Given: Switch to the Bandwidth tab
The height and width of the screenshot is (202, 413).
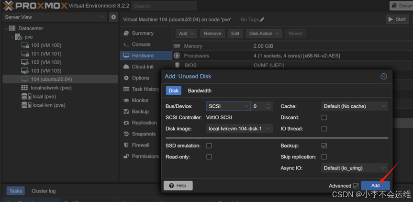Looking at the screenshot, I should (x=200, y=90).
